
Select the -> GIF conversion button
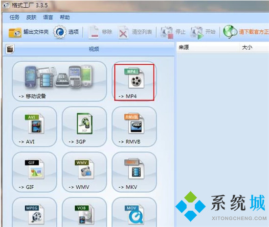35,172
